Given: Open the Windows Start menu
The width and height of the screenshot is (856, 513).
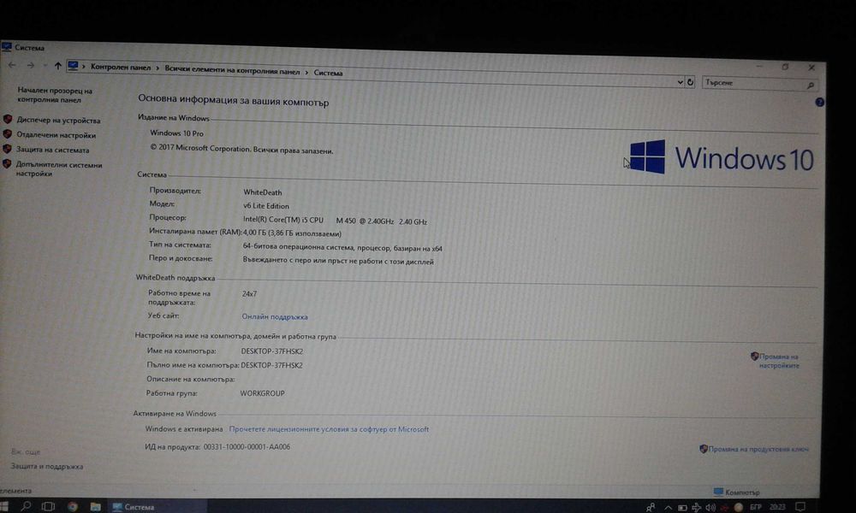Looking at the screenshot, I should pos(4,506).
